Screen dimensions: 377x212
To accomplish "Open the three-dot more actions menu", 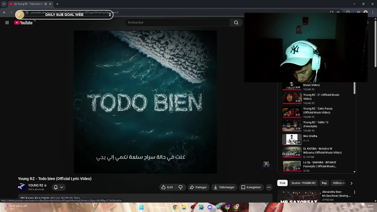I will coord(269,187).
